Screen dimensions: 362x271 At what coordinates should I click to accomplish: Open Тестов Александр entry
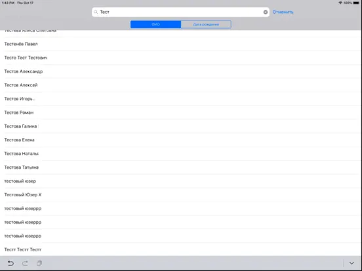tap(180, 71)
